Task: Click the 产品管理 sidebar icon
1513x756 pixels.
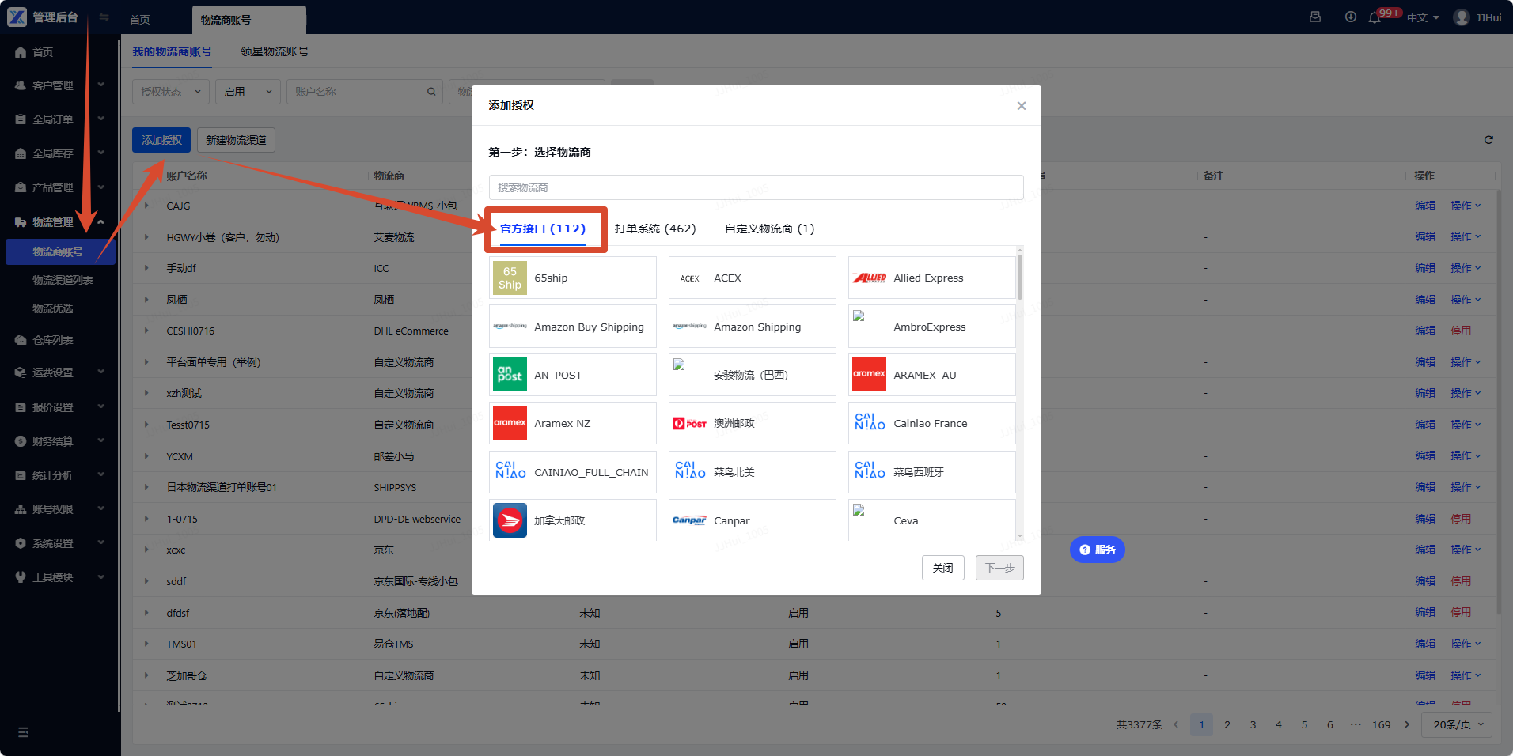Action: [x=21, y=187]
